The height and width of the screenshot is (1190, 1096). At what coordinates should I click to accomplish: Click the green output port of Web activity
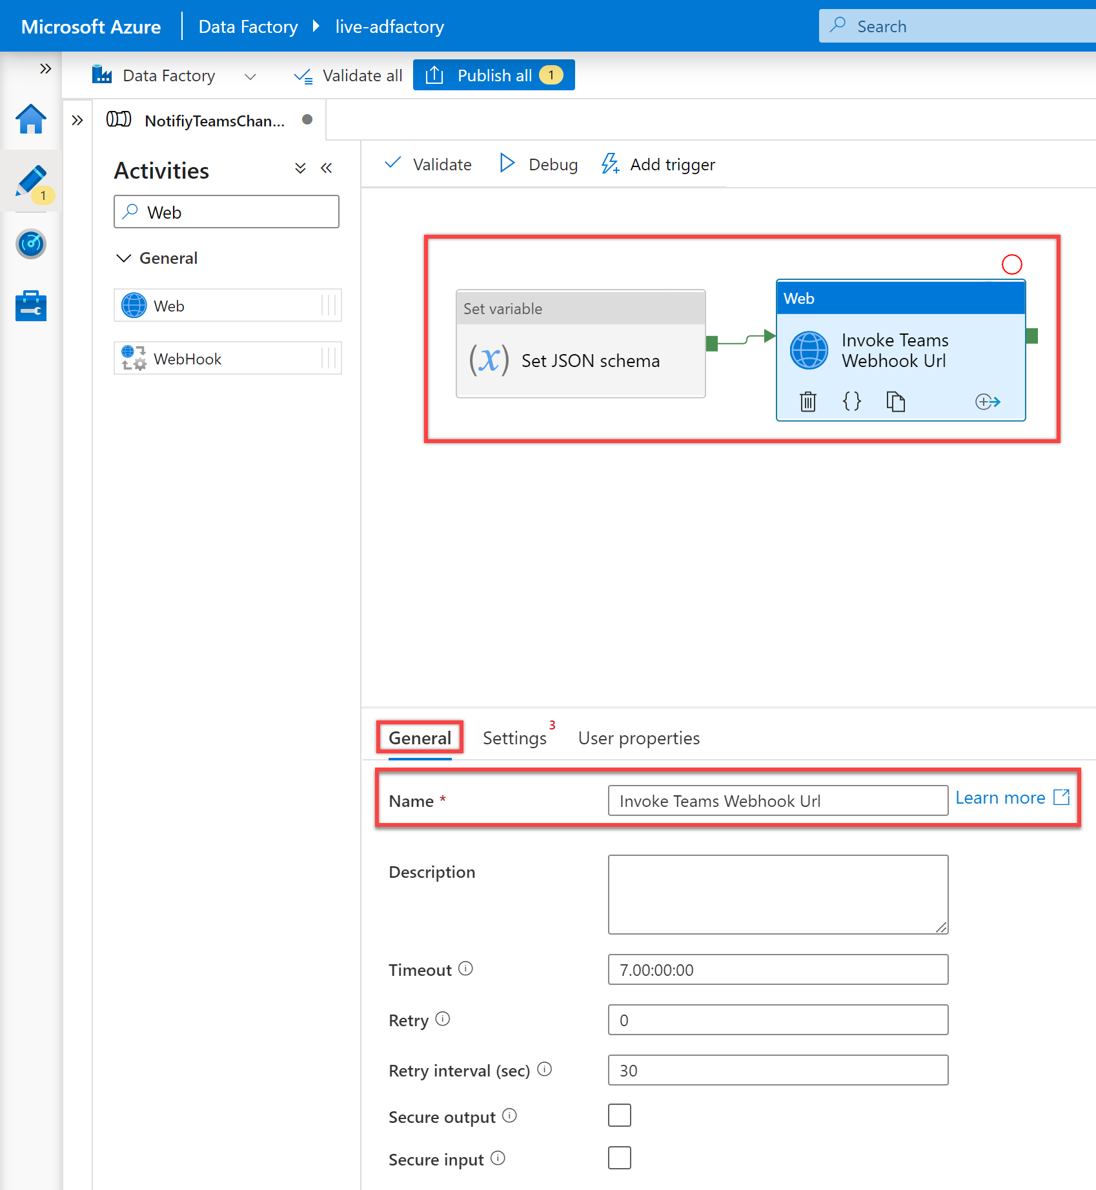coord(1031,336)
